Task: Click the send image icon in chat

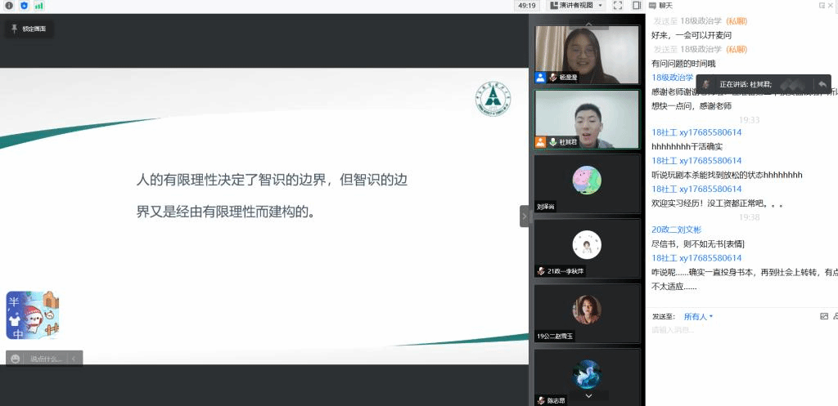Action: coord(824,316)
